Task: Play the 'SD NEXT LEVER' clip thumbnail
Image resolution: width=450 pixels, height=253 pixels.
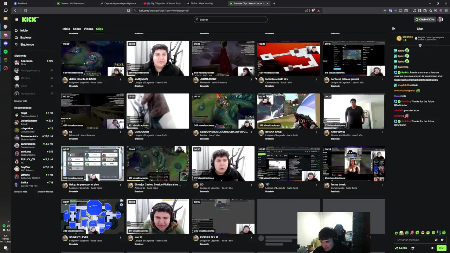Action: click(92, 216)
